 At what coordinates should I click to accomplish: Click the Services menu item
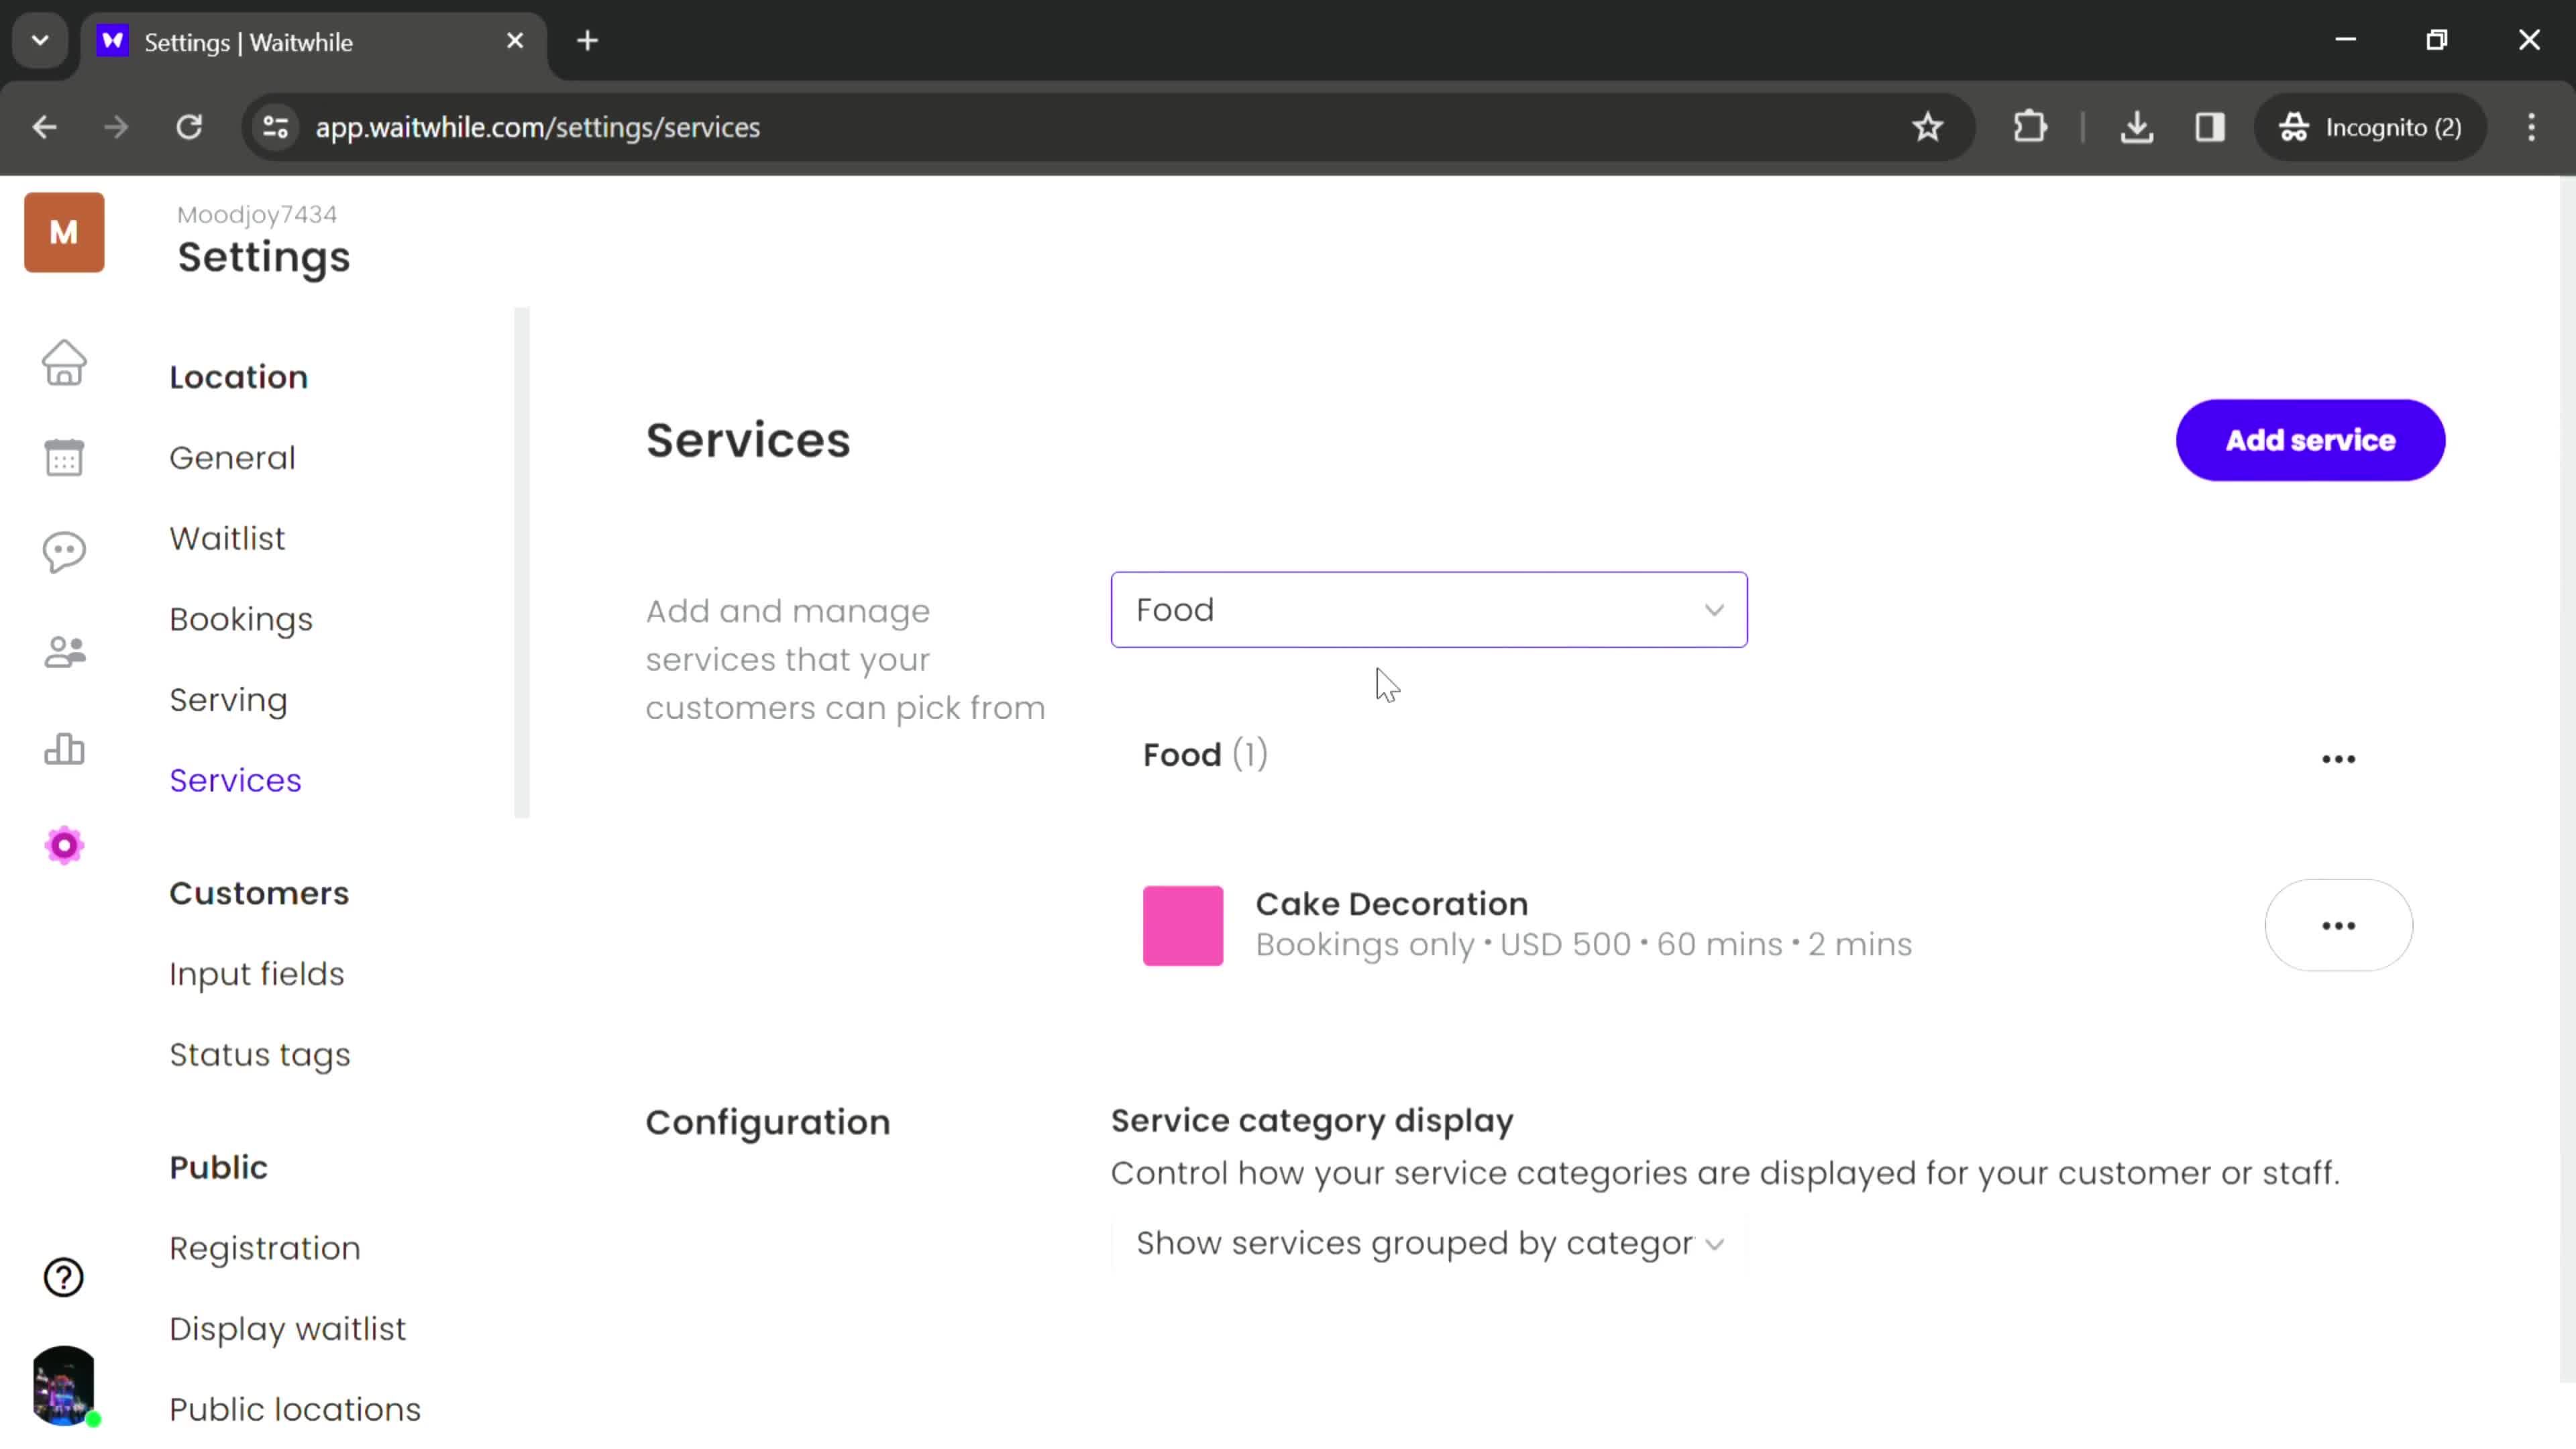coord(235,780)
